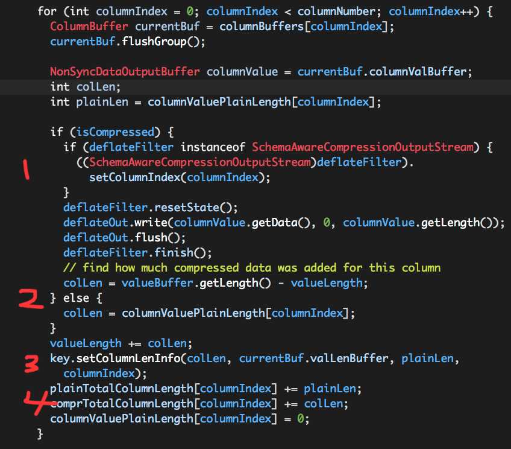Screen dimensions: 511x449
Task: Click the 'ColumnBuffer currentBuf' declaration line
Action: tap(222, 27)
